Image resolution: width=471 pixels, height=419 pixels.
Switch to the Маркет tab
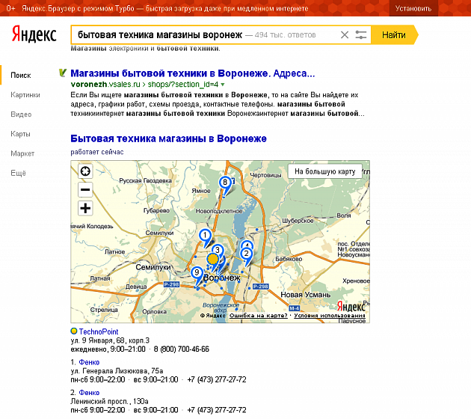pos(22,153)
